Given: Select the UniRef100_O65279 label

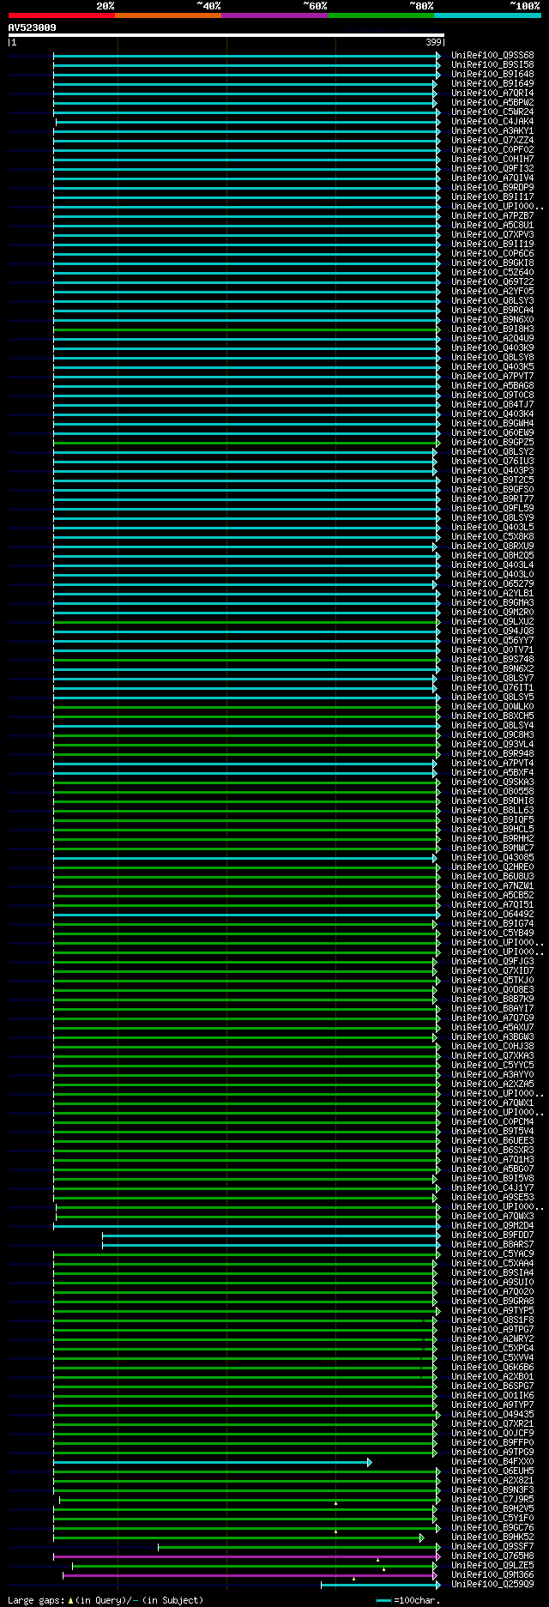Looking at the screenshot, I should pyautogui.click(x=492, y=584).
